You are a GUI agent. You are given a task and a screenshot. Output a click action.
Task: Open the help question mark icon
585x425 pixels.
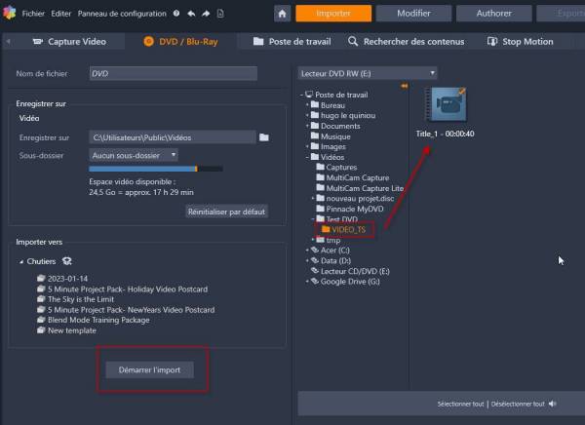pyautogui.click(x=175, y=14)
